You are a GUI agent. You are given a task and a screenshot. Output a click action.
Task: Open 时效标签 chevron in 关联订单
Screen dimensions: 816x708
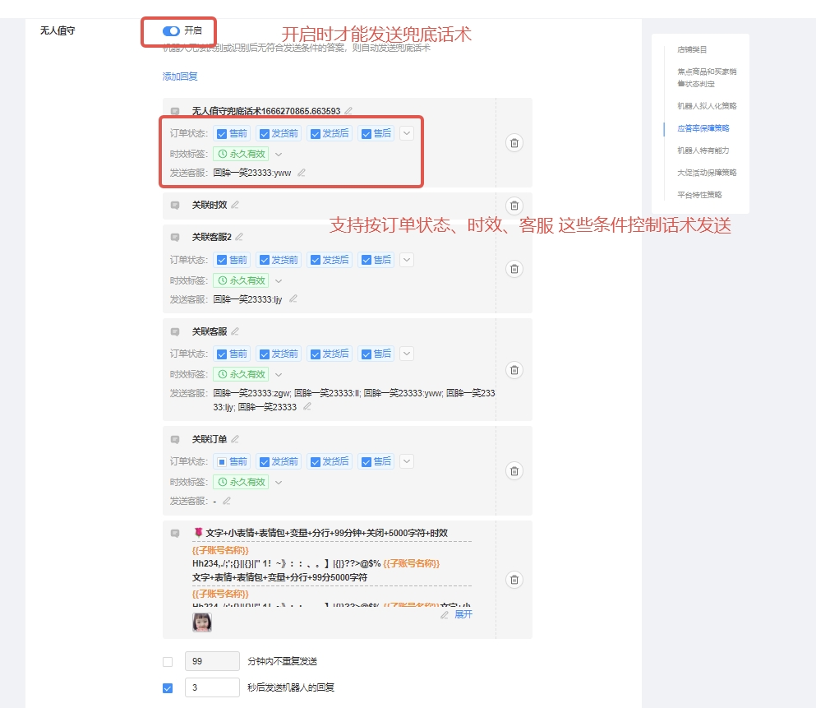pyautogui.click(x=279, y=482)
